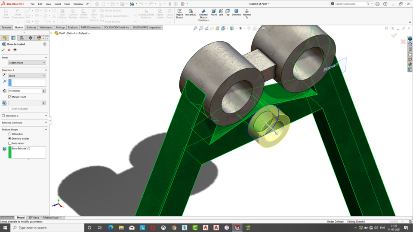Open the DimXpertManager tab icon
Viewport: 413px width, 232px height.
(x=31, y=38)
